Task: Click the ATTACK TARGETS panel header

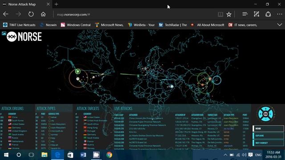Action: [88, 108]
